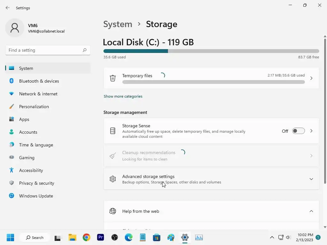Click the Storage Sense drive icon
Image resolution: width=327 pixels, height=245 pixels.
tap(113, 131)
